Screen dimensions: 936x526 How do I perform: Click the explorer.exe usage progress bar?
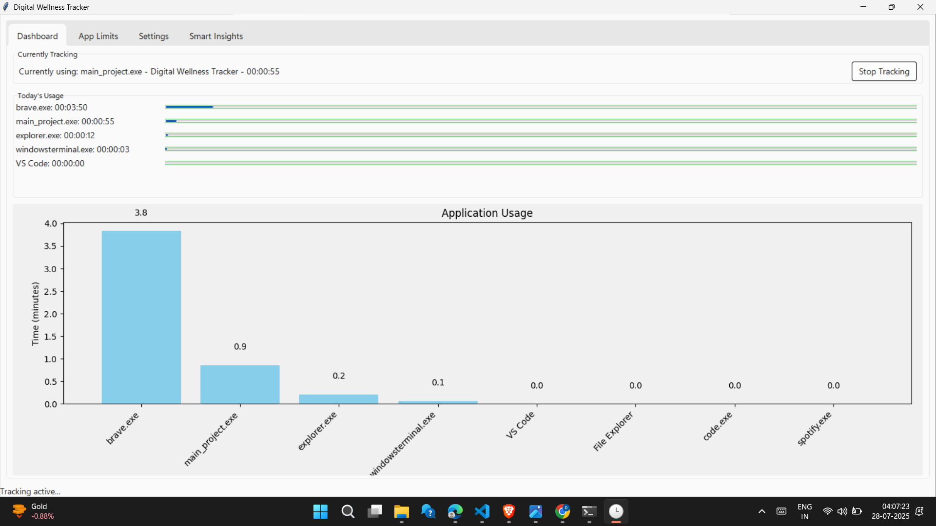[x=541, y=135]
